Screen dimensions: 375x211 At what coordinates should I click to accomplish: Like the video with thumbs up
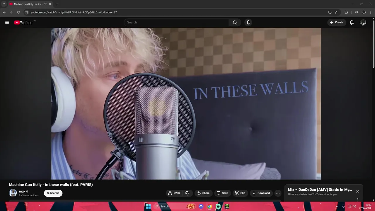(174, 193)
